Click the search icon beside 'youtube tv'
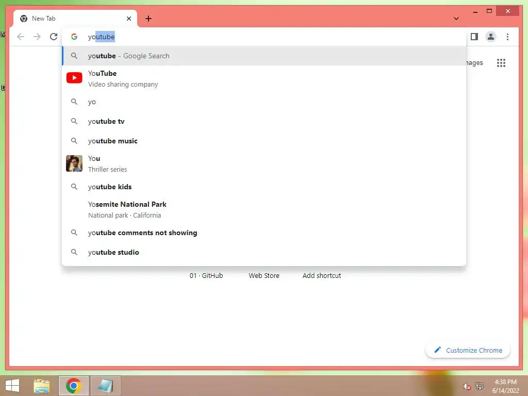 tap(74, 121)
